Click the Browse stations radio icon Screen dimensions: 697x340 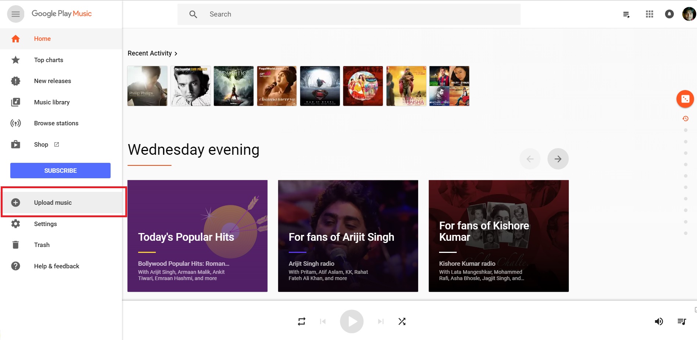click(x=15, y=123)
